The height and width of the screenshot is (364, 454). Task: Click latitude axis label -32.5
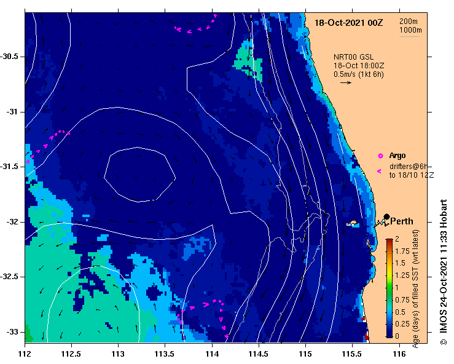pyautogui.click(x=9, y=277)
